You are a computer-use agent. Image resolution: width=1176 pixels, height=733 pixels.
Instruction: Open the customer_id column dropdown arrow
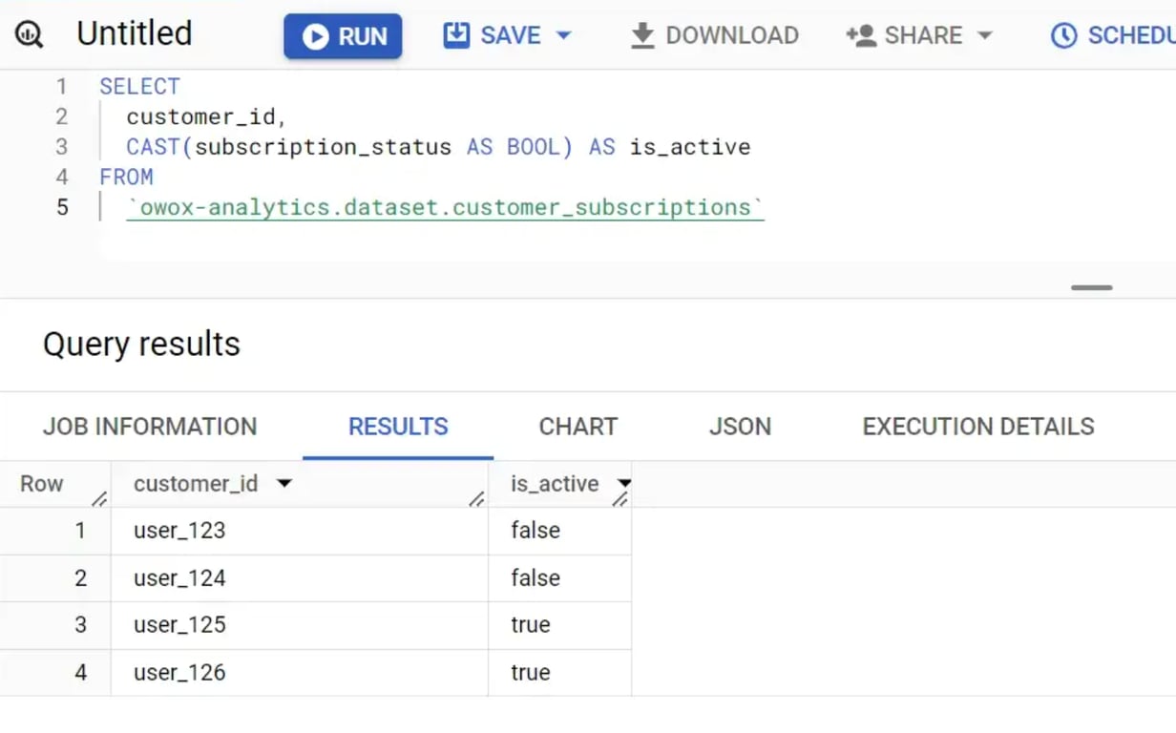(x=283, y=484)
